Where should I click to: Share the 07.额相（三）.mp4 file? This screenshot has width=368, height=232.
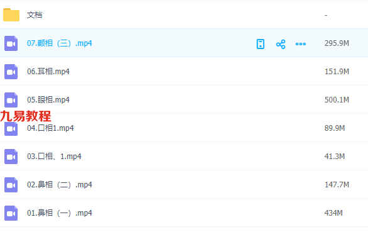(281, 44)
